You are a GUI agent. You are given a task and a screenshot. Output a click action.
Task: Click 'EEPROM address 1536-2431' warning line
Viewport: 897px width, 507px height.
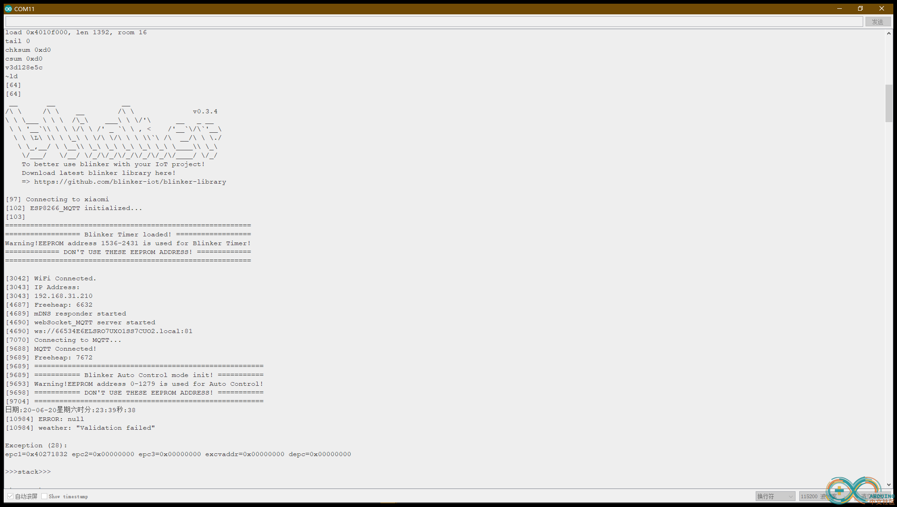tap(128, 243)
